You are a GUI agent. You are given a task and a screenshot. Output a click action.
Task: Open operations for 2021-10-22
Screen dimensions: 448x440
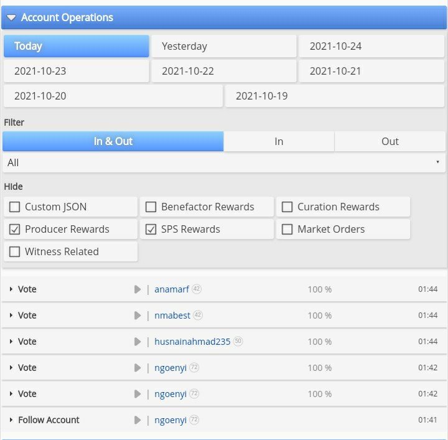click(x=224, y=71)
